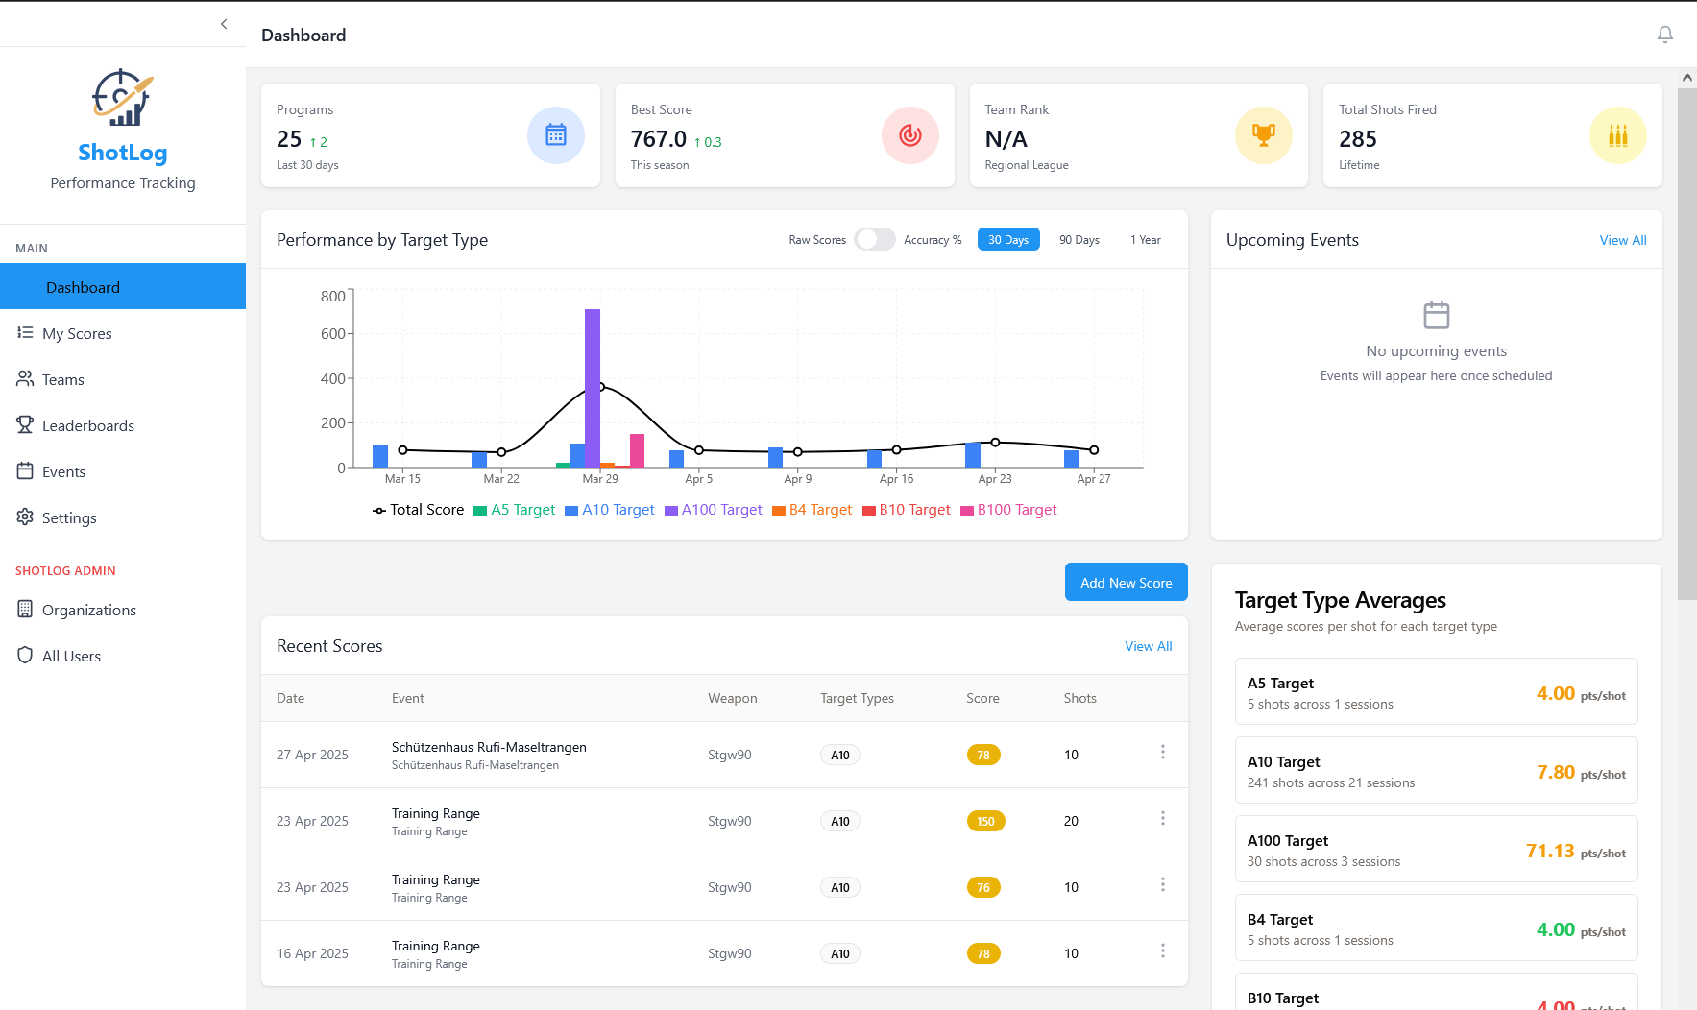The image size is (1697, 1010).
Task: Open the Settings gear in sidebar
Action: (26, 517)
